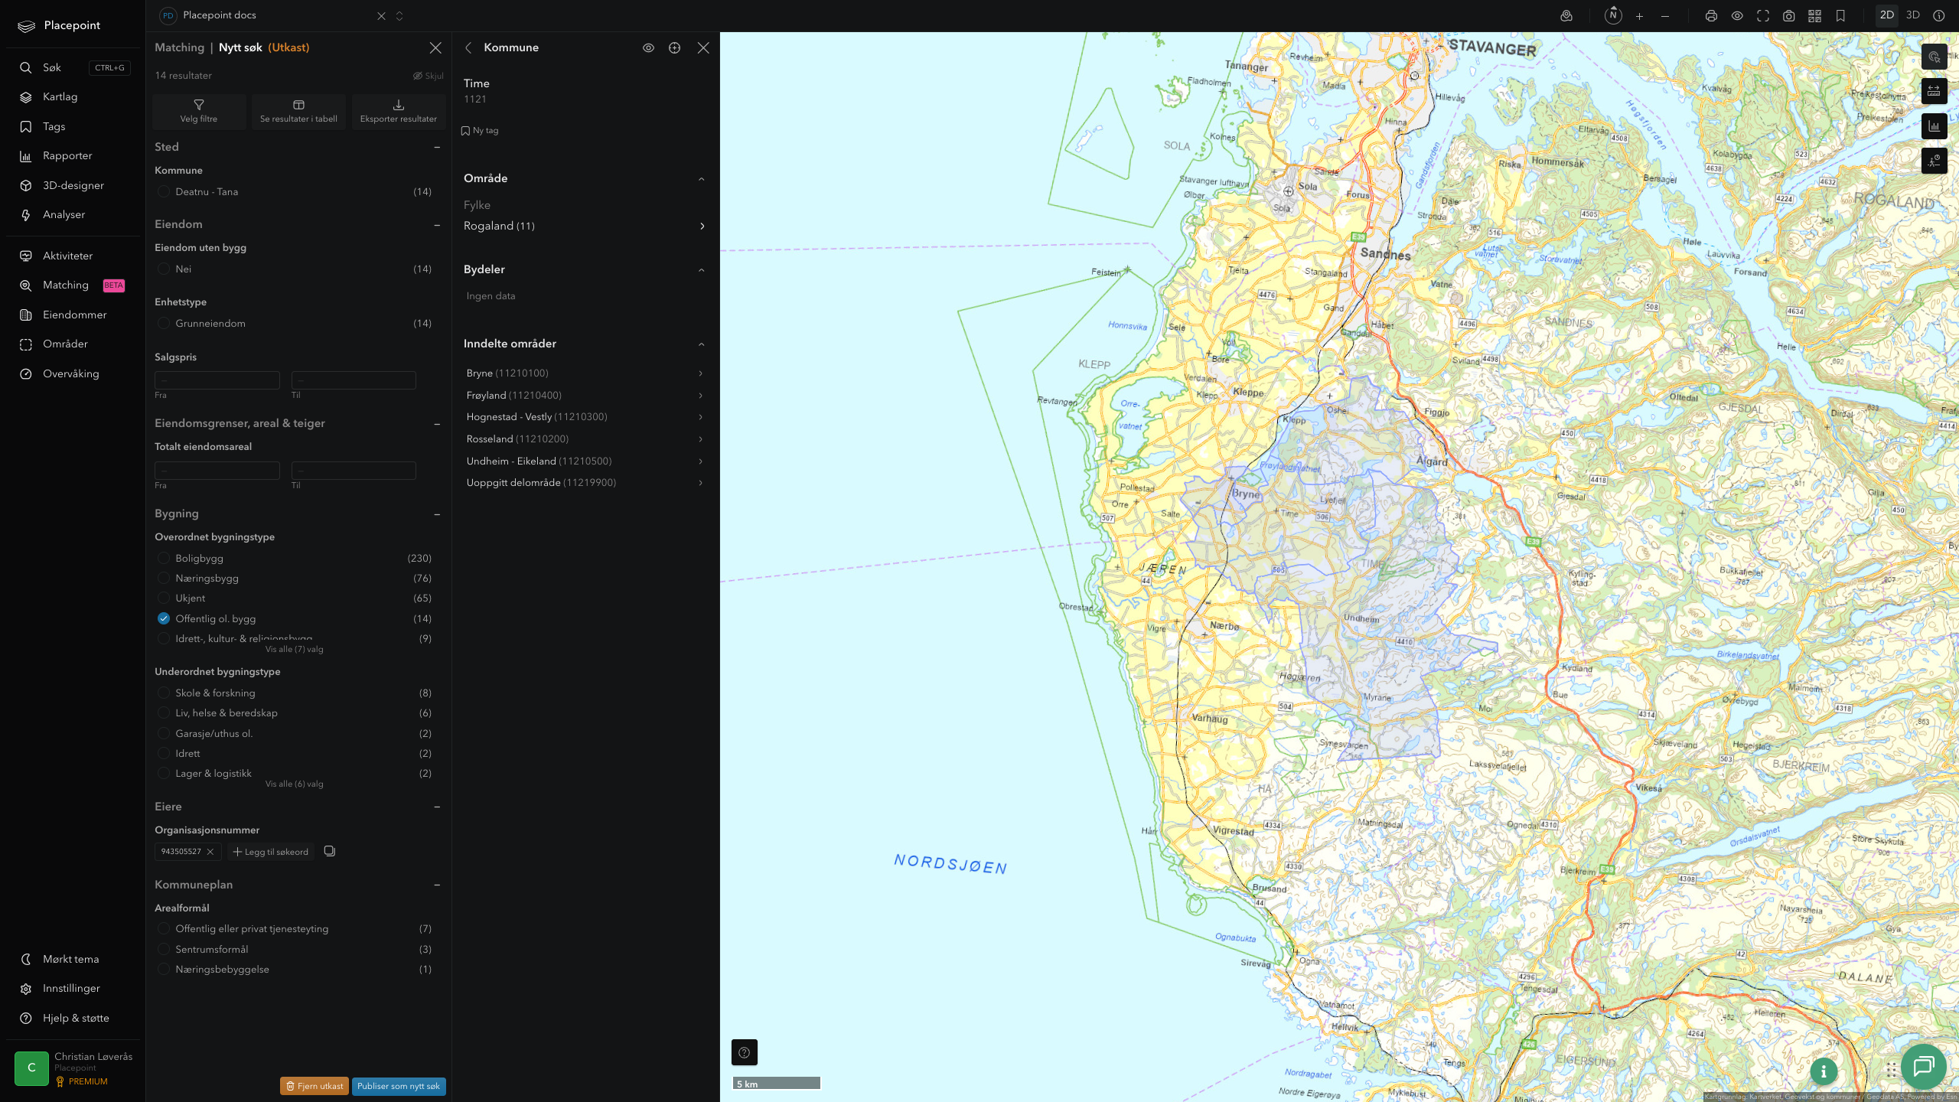Close the Kommune panel

click(703, 47)
